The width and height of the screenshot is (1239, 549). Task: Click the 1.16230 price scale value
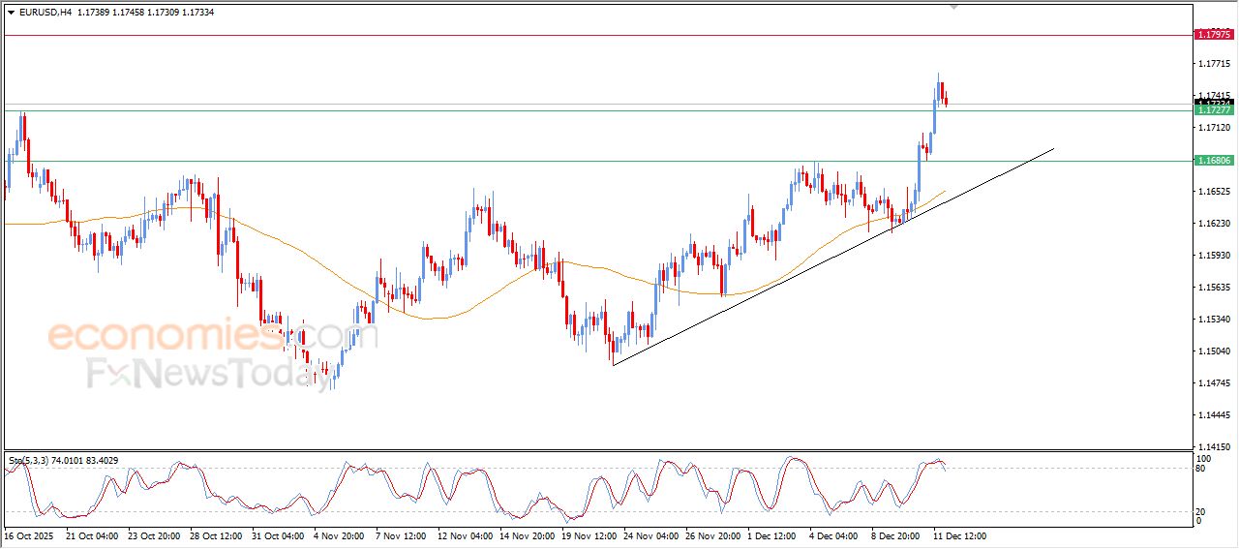[x=1214, y=224]
